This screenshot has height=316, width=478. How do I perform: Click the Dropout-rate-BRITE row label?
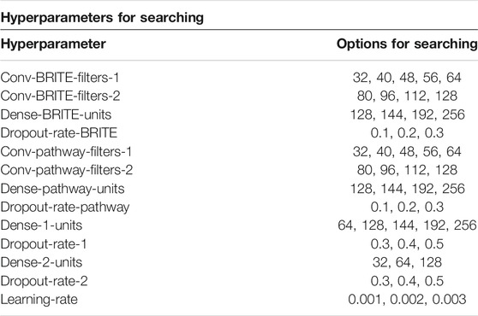59,133
